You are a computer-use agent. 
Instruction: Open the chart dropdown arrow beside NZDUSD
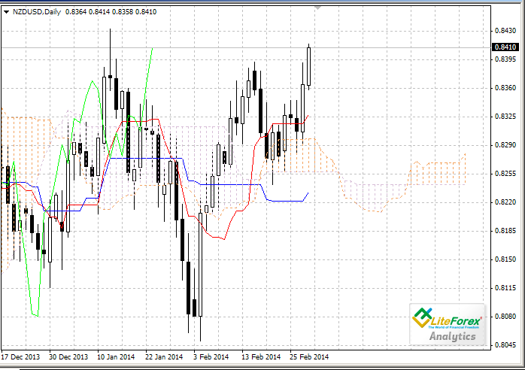(x=6, y=12)
